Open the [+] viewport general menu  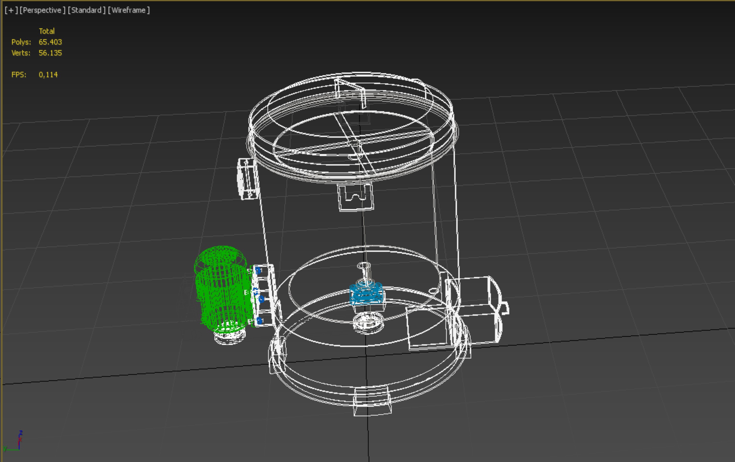click(11, 10)
